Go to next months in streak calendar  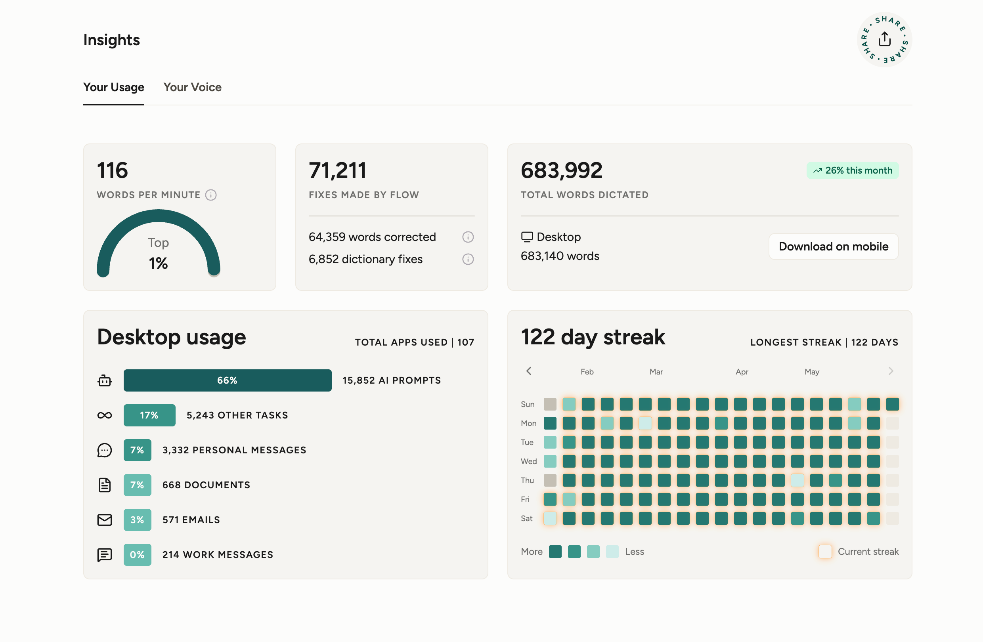click(x=891, y=371)
